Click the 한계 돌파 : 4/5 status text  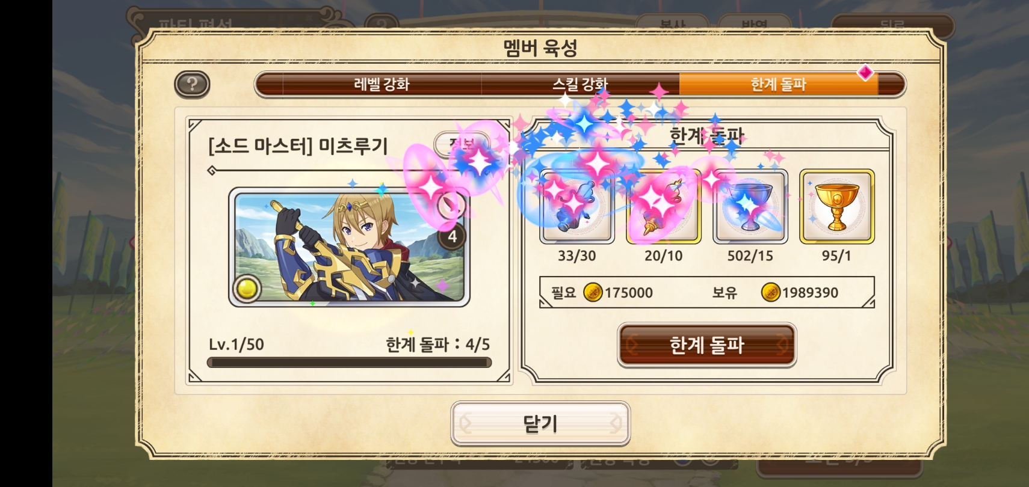tap(438, 345)
